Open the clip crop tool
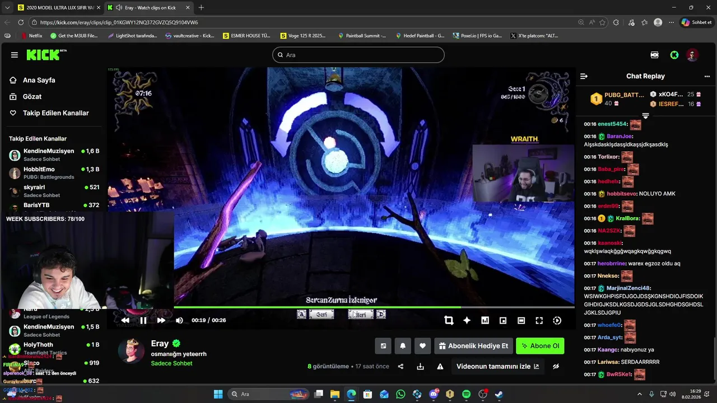The height and width of the screenshot is (403, 717). click(449, 320)
